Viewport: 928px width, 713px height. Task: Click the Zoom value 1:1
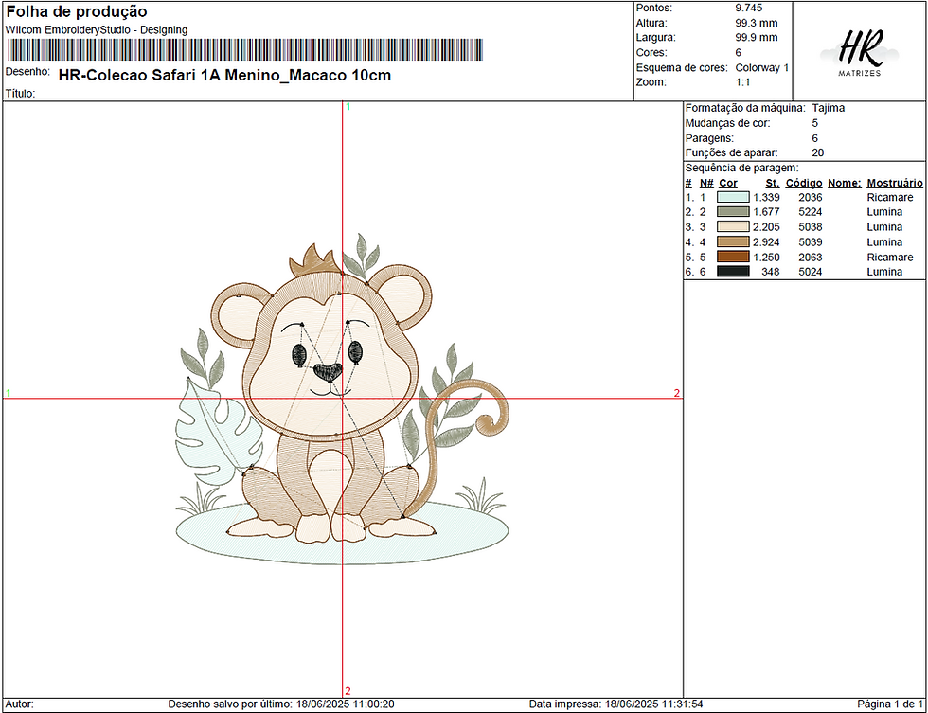click(x=742, y=82)
